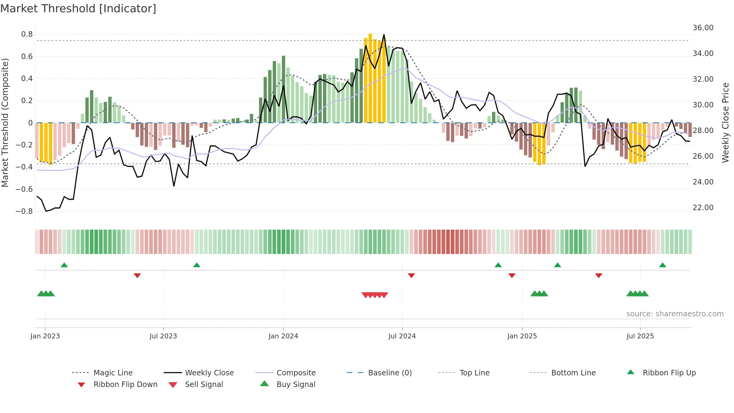Click the green triangle icon in Ribbon Flip Up legend
Image resolution: width=734 pixels, height=413 pixels.
[x=631, y=372]
